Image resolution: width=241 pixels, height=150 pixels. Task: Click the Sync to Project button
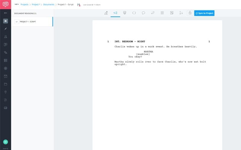(x=204, y=13)
